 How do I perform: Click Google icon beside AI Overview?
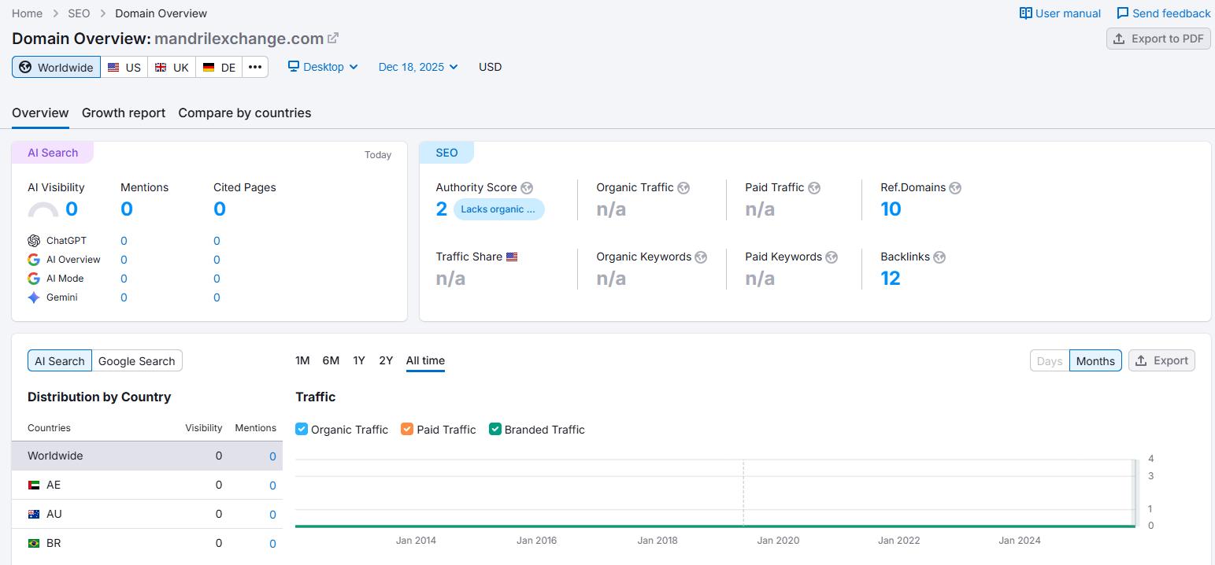tap(34, 260)
